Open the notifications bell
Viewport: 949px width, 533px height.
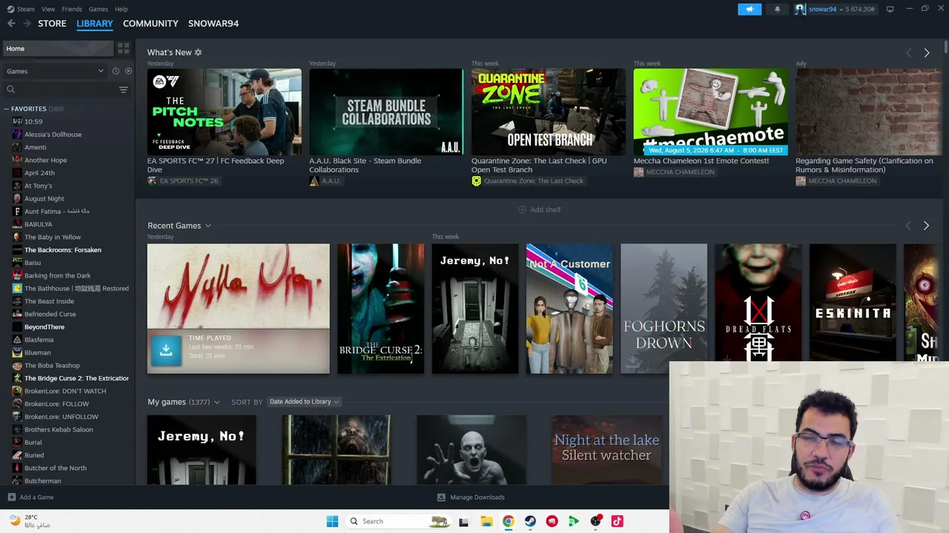(x=777, y=9)
